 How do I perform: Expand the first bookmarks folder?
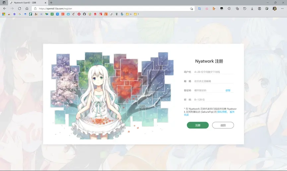pos(128,14)
